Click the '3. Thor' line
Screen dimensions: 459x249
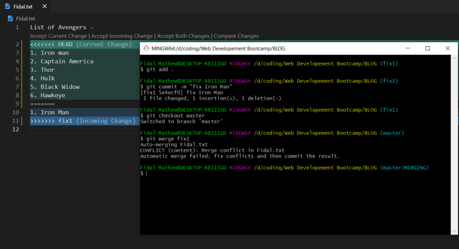coord(42,70)
